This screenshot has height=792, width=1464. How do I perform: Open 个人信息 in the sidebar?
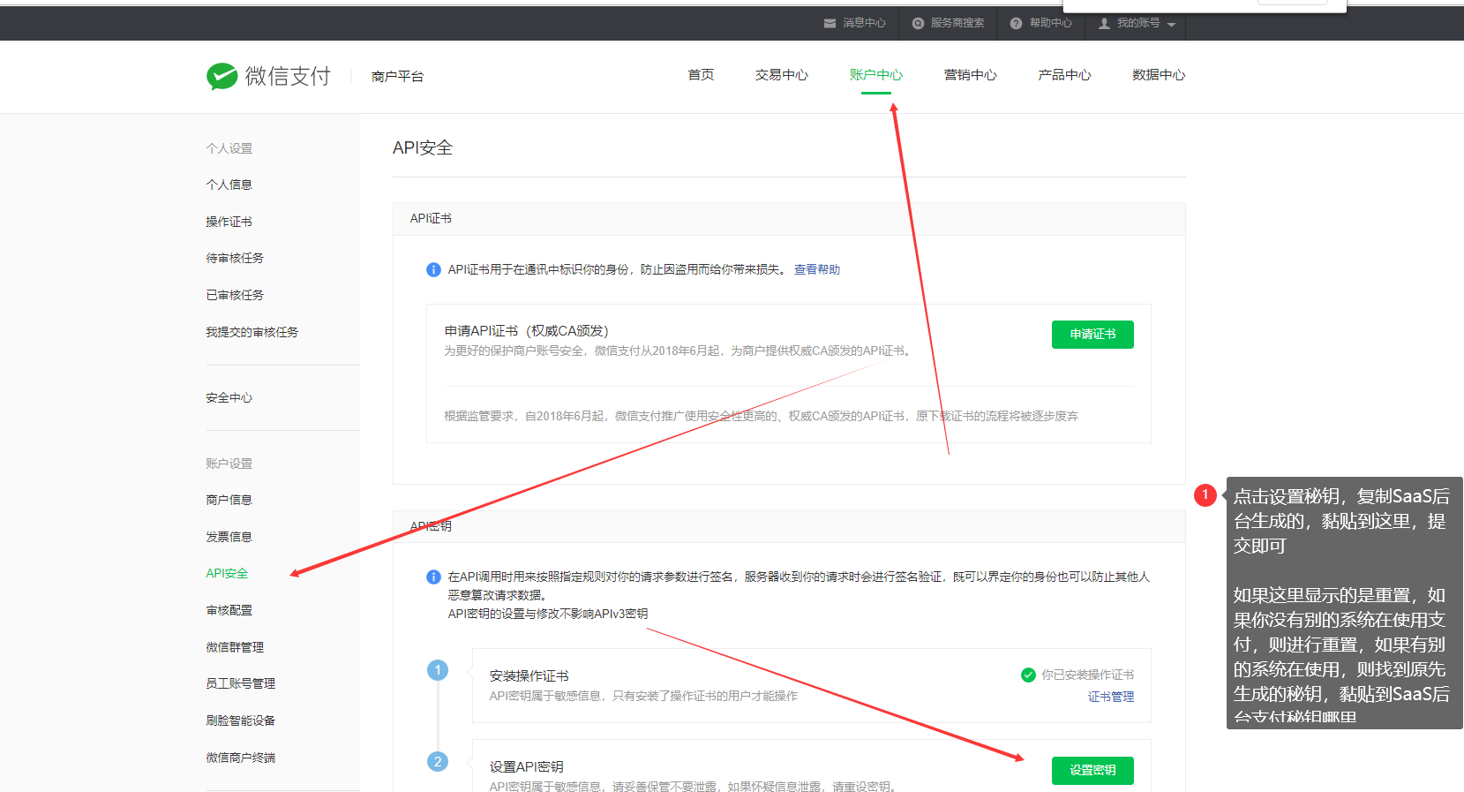click(x=229, y=185)
